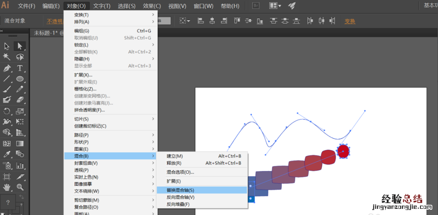
Task: Click 混合选项(O)... menu entry
Action: click(x=180, y=172)
